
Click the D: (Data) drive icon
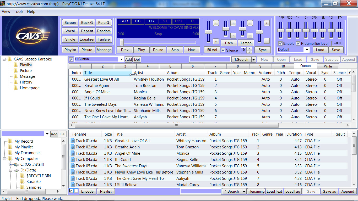17,170
